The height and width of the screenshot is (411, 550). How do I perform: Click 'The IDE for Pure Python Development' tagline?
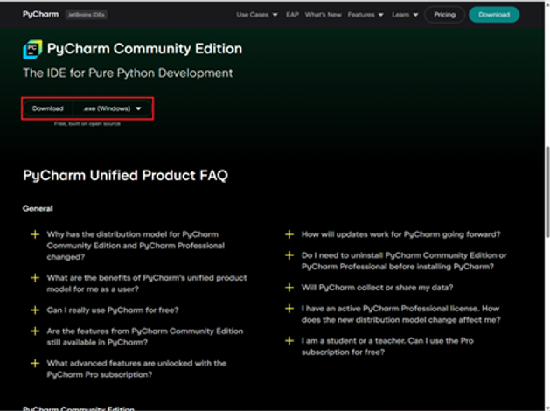coord(128,73)
